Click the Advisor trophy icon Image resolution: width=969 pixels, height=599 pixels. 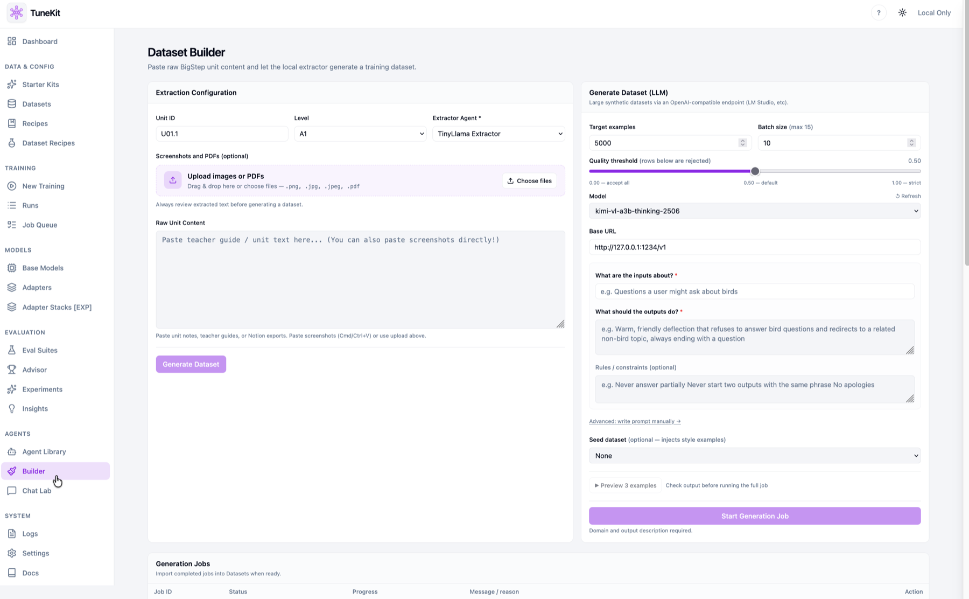pyautogui.click(x=12, y=370)
